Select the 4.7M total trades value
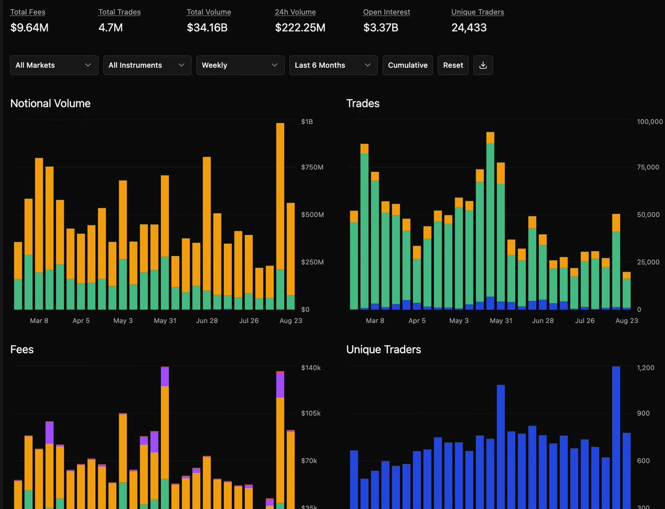Screen dimensions: 665x509 (x=110, y=27)
